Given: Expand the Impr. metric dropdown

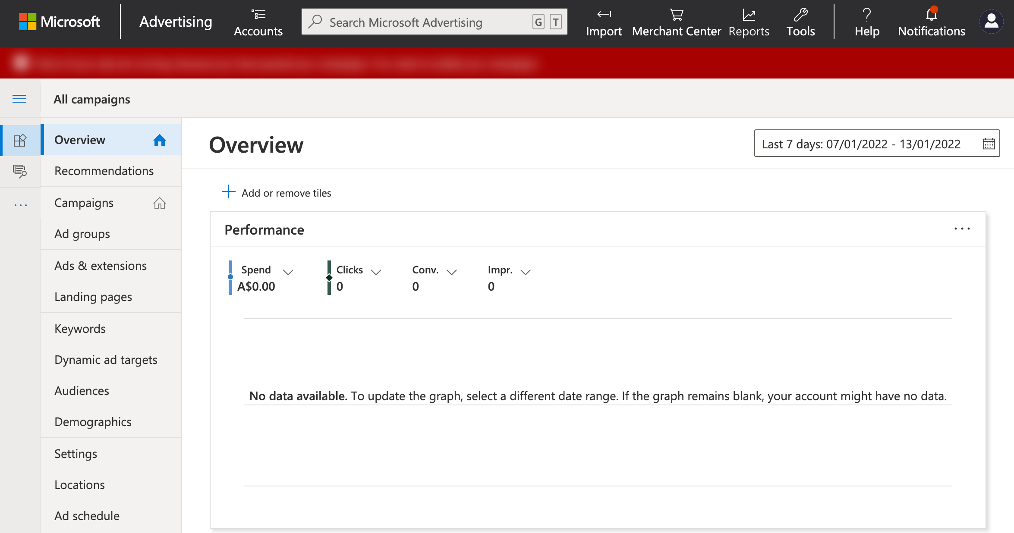Looking at the screenshot, I should (525, 272).
